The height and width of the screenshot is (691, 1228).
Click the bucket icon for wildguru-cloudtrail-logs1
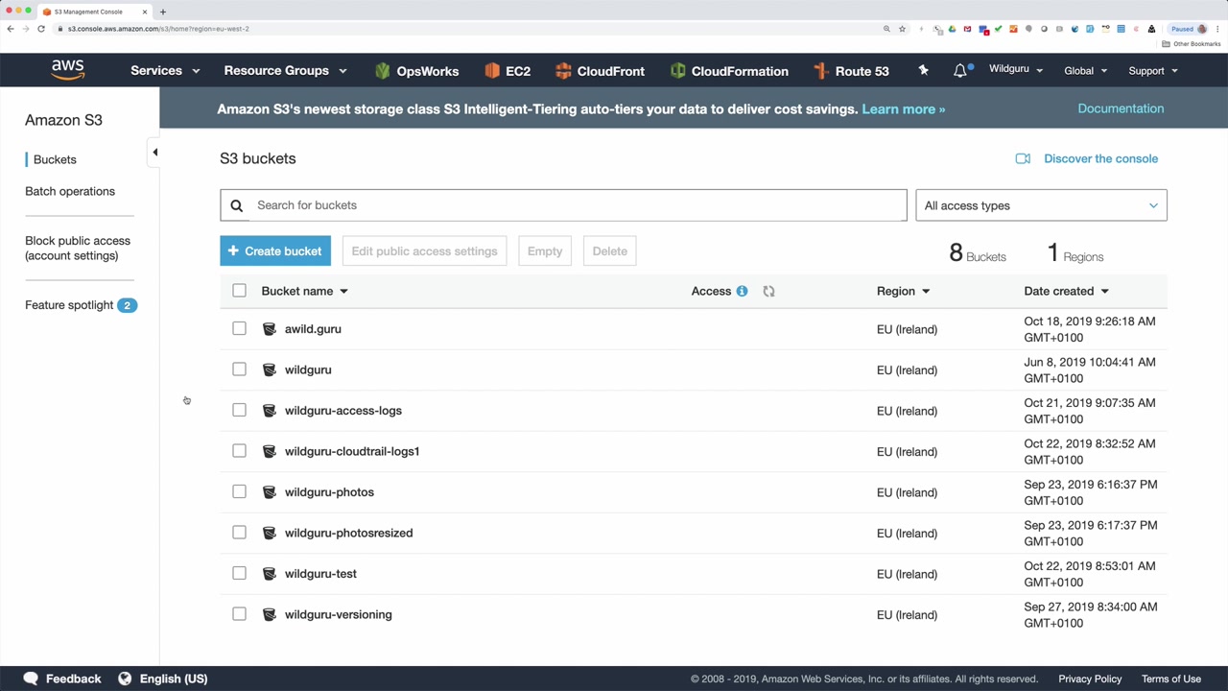point(270,451)
